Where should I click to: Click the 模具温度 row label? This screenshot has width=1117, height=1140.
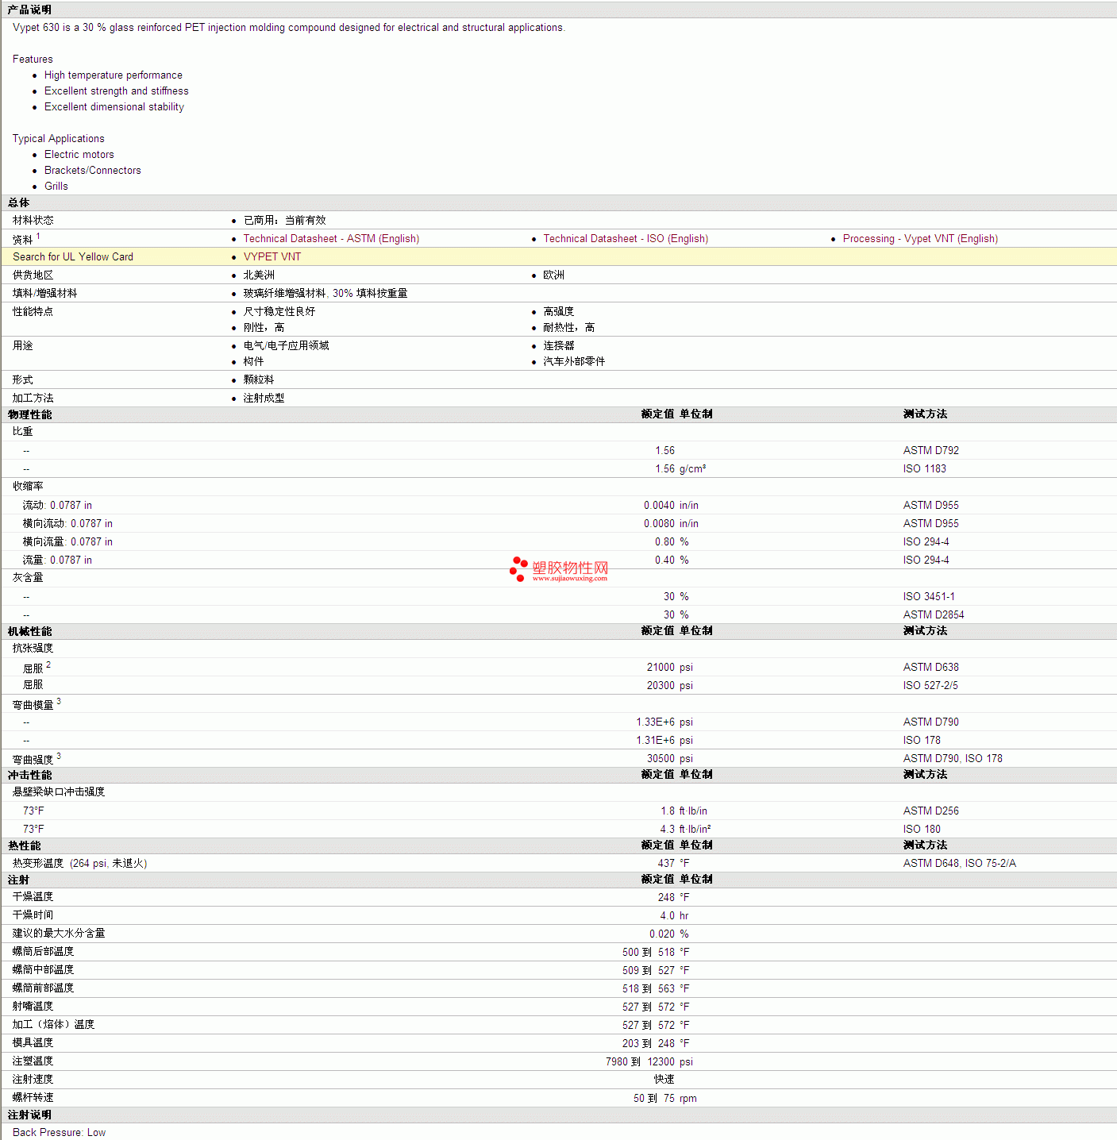[33, 1043]
